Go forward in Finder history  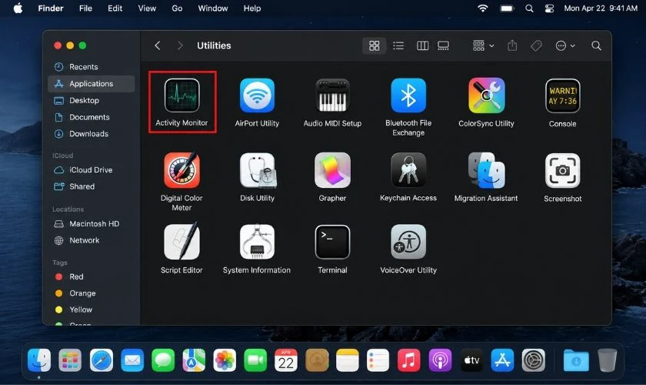click(x=180, y=45)
